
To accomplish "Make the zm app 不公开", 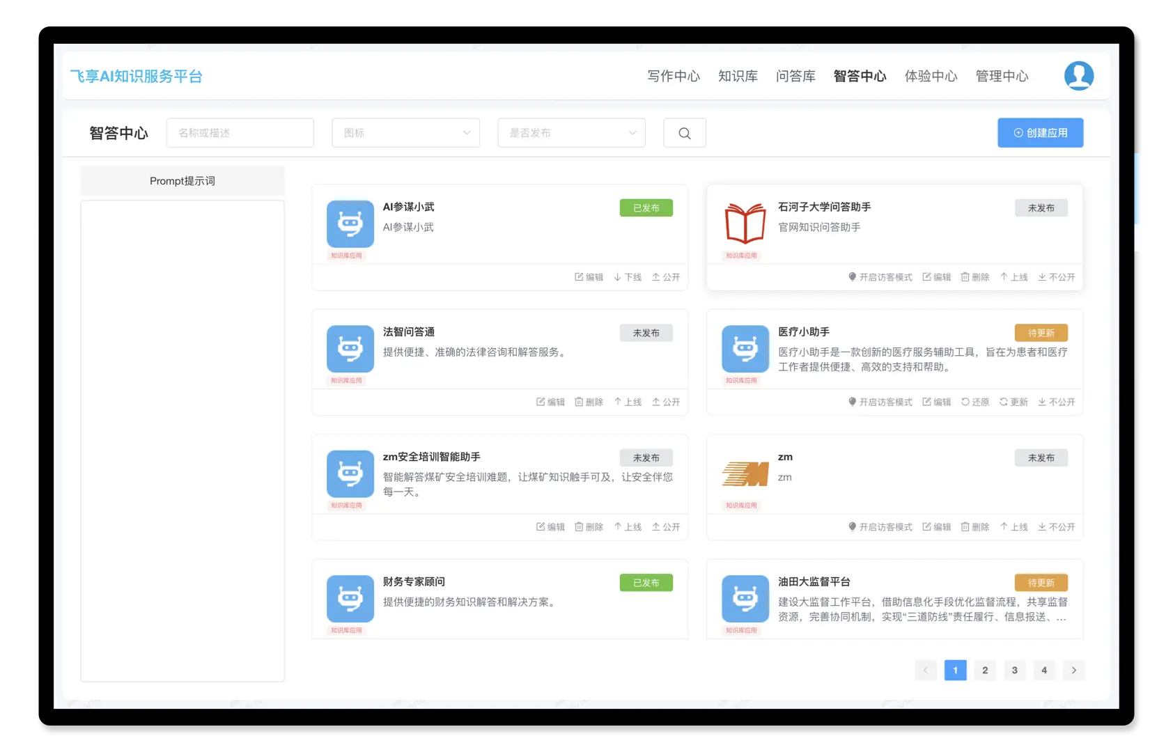I will [1056, 527].
